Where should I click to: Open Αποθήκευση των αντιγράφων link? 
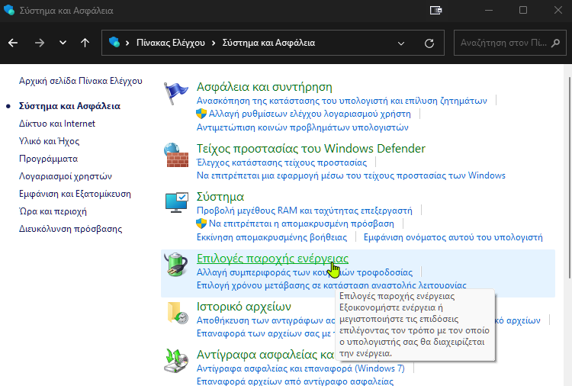tap(265, 320)
